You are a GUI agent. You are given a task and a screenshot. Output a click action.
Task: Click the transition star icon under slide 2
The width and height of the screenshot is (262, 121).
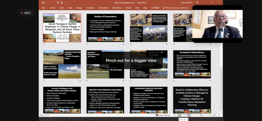(123, 44)
